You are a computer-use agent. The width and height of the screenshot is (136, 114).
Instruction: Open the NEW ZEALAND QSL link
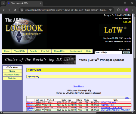[108, 102]
